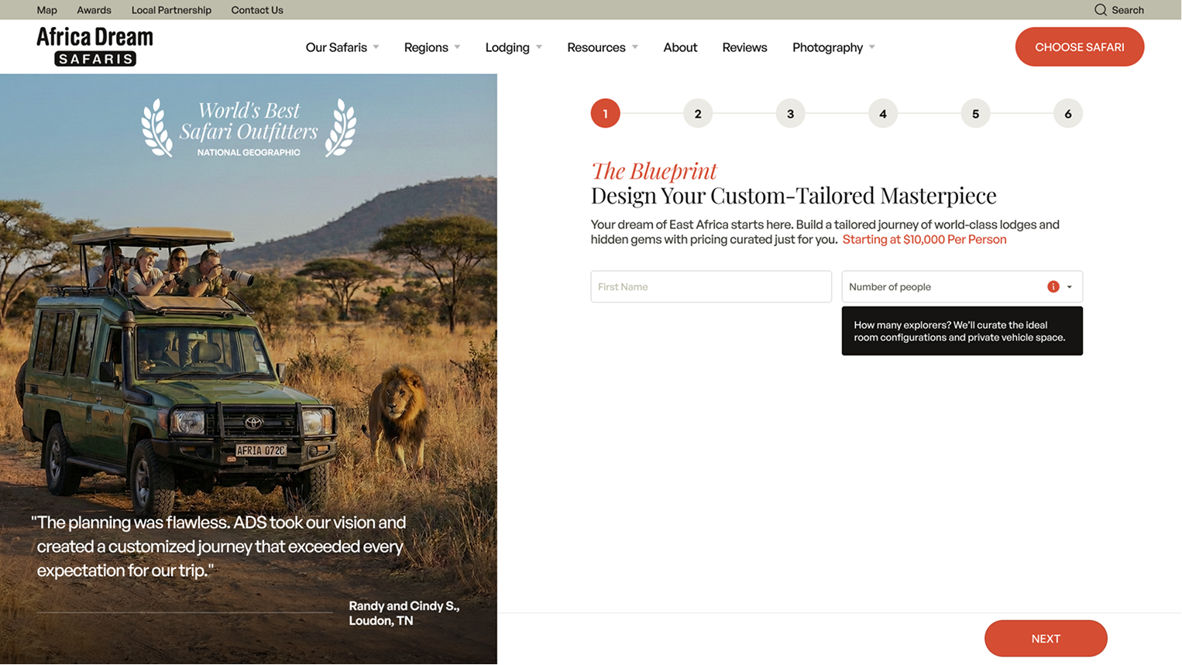Click the Africa Dream Safaris logo
1182x665 pixels.
click(94, 46)
